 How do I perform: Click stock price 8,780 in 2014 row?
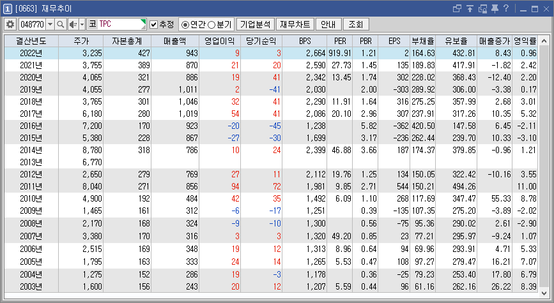pyautogui.click(x=92, y=151)
